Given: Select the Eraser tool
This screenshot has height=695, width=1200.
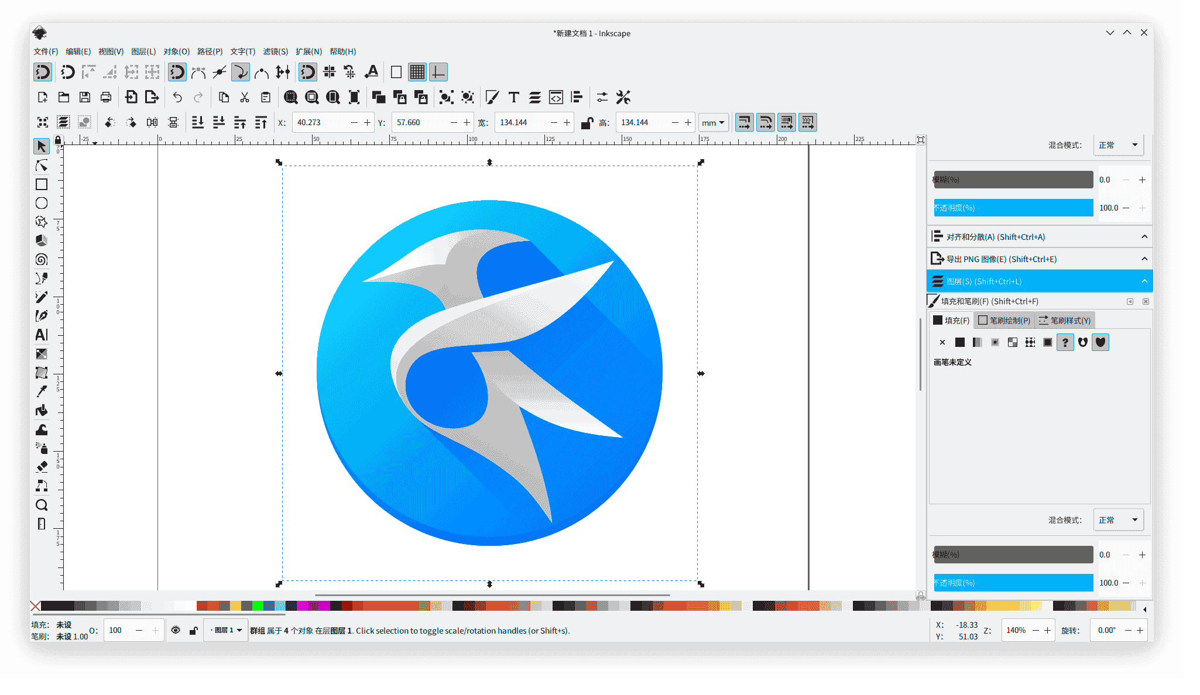Looking at the screenshot, I should 41,467.
